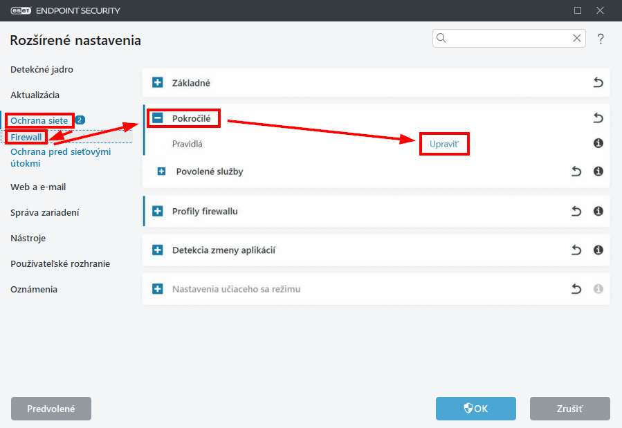Revert the Základné section to default
Screen dimensions: 622x428
click(598, 82)
